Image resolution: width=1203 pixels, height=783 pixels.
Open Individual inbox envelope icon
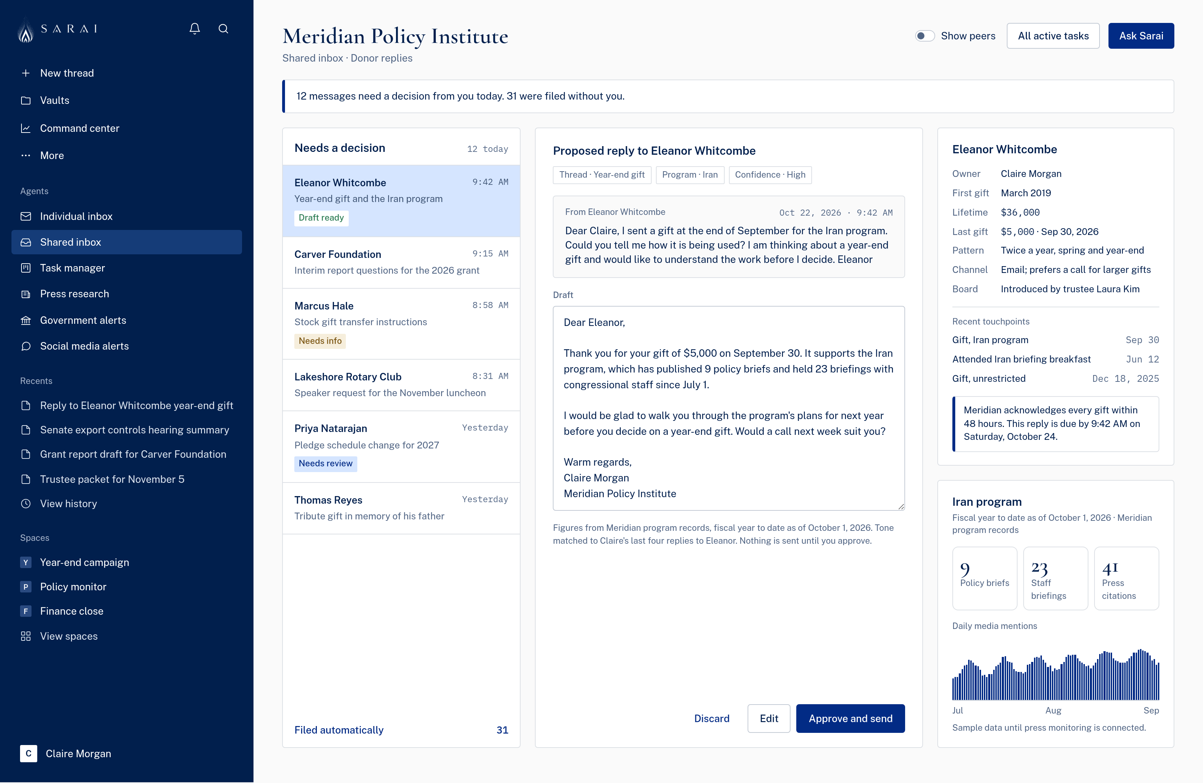26,216
